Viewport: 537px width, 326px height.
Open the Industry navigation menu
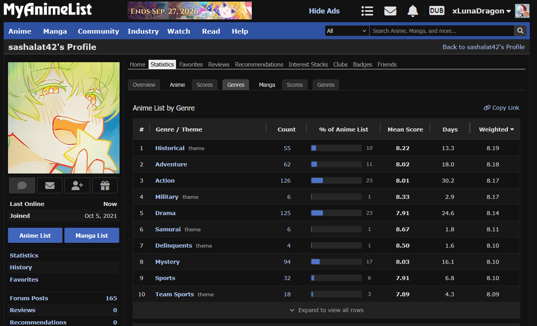point(143,31)
